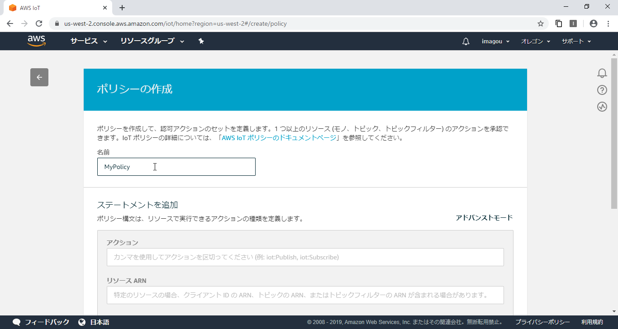Click the bookmark star in the address bar

(x=541, y=23)
